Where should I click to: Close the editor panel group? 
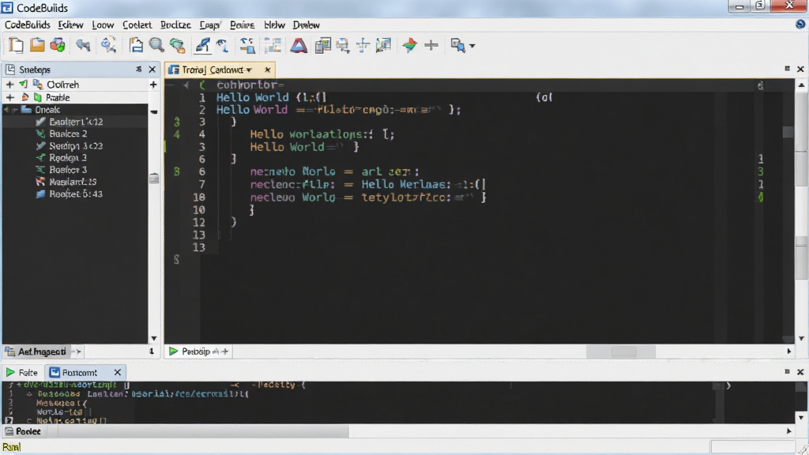(x=800, y=69)
